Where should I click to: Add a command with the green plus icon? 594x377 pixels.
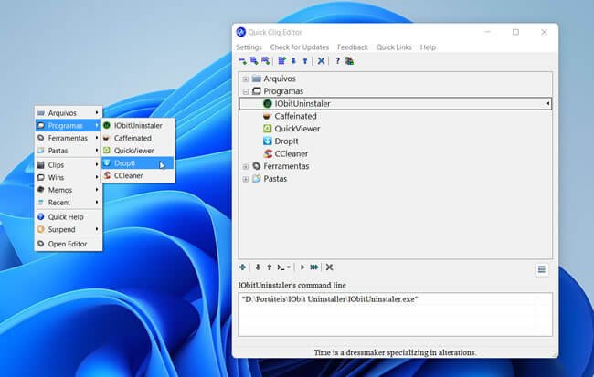(x=242, y=267)
